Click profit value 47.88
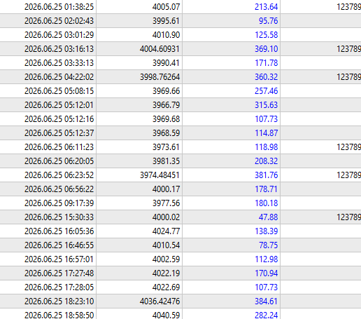 click(x=268, y=217)
